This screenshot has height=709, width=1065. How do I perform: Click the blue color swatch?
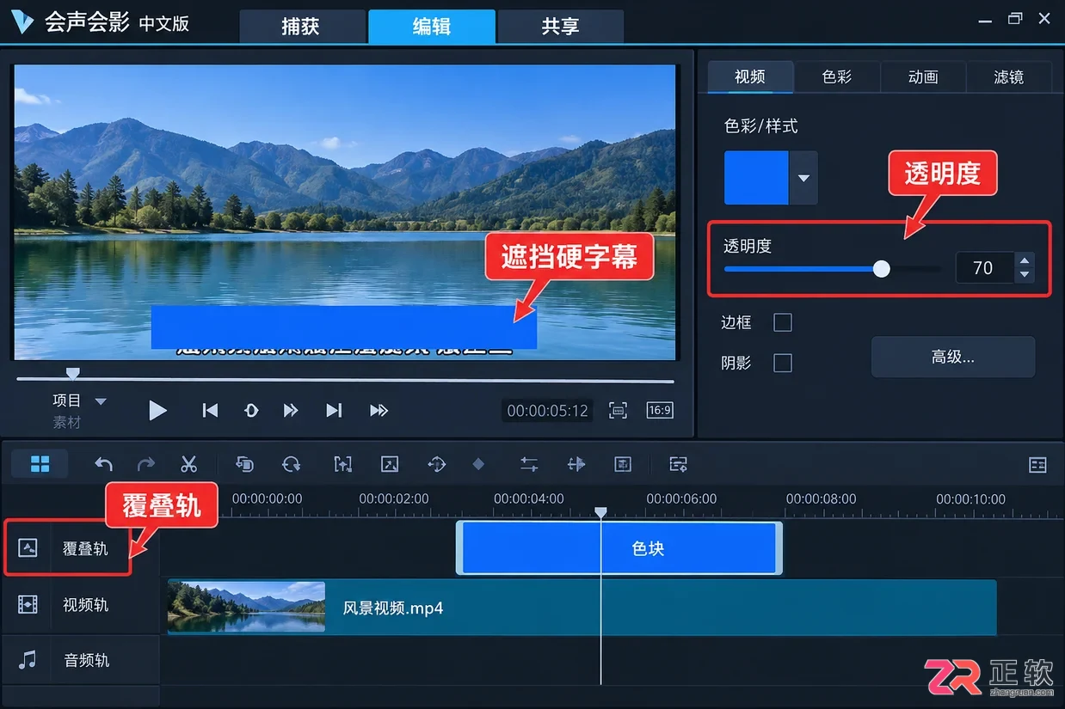point(756,178)
